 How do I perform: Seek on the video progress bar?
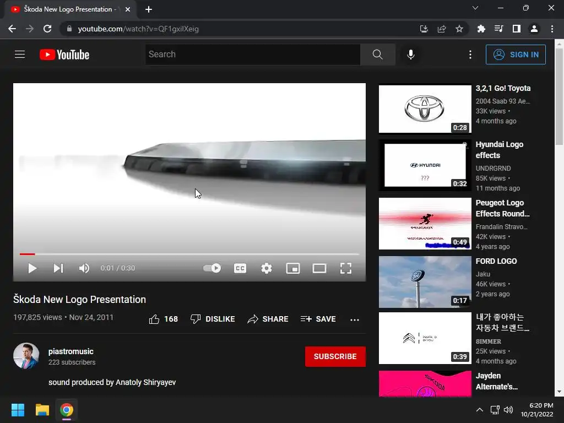point(189,254)
